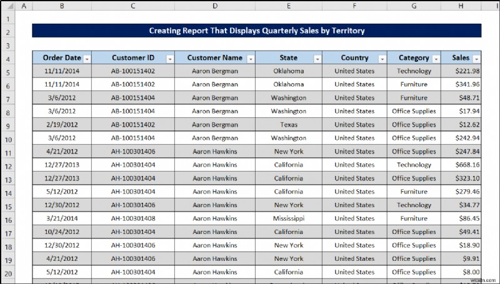Select row 5 header
Image resolution: width=500 pixels, height=284 pixels.
pyautogui.click(x=8, y=72)
